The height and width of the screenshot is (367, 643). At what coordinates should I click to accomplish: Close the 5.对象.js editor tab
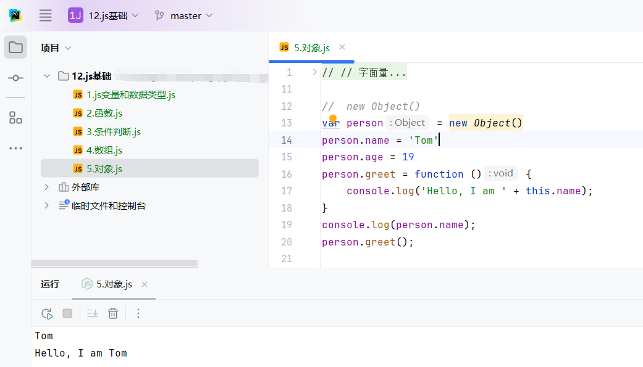point(342,47)
